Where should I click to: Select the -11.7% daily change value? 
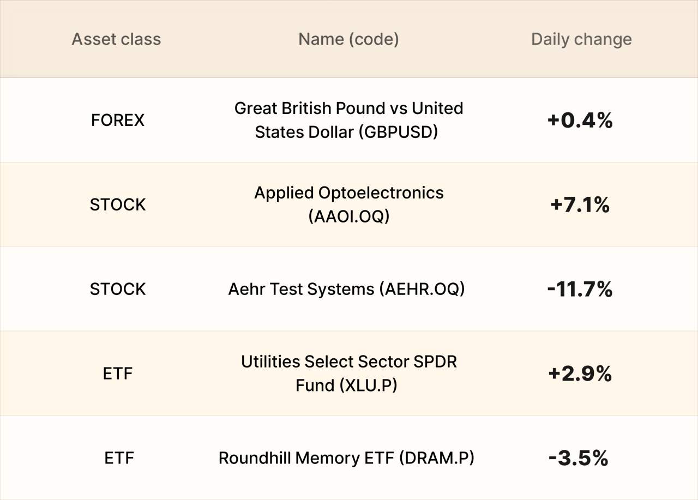point(580,290)
